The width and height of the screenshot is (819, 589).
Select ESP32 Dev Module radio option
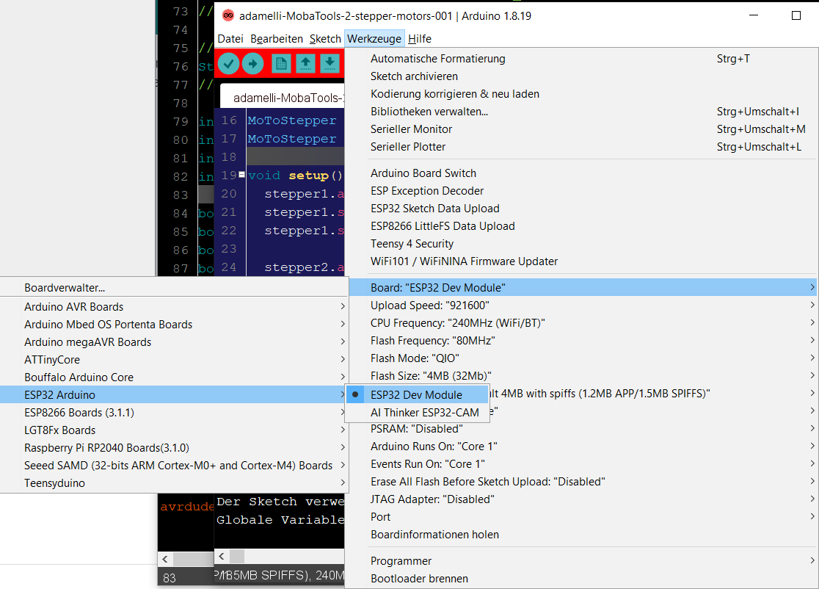pyautogui.click(x=417, y=394)
